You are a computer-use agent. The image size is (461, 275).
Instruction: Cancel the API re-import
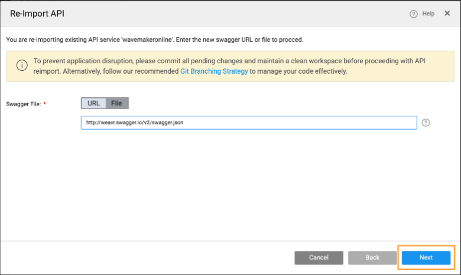[x=319, y=257]
